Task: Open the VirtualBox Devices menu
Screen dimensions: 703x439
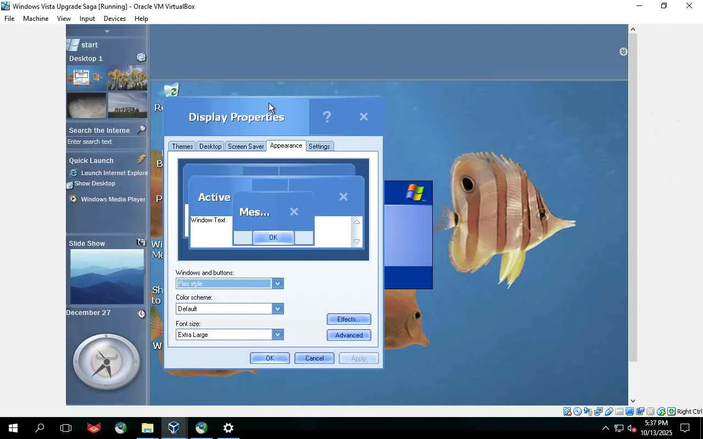Action: (x=115, y=18)
